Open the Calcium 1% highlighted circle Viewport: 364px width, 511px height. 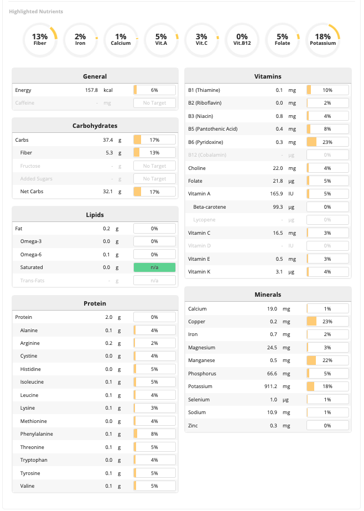point(121,39)
